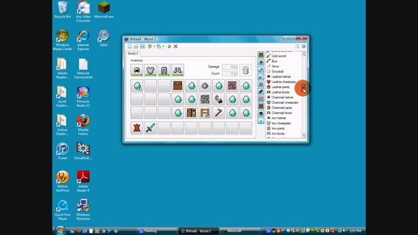Switch to the Minecraft taskbar button
Image resolution: width=418 pixels, height=235 pixels.
pos(240,231)
